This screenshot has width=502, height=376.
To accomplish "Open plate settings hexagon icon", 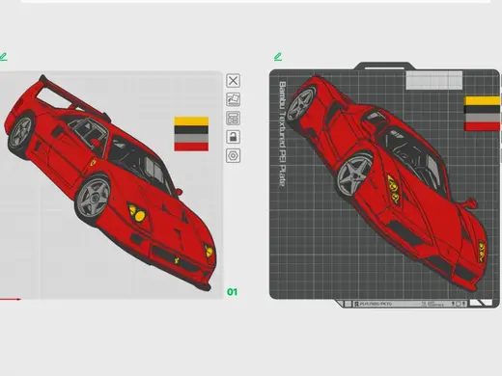I will point(233,156).
